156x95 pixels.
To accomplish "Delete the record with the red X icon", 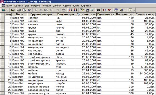I will 110,10.
